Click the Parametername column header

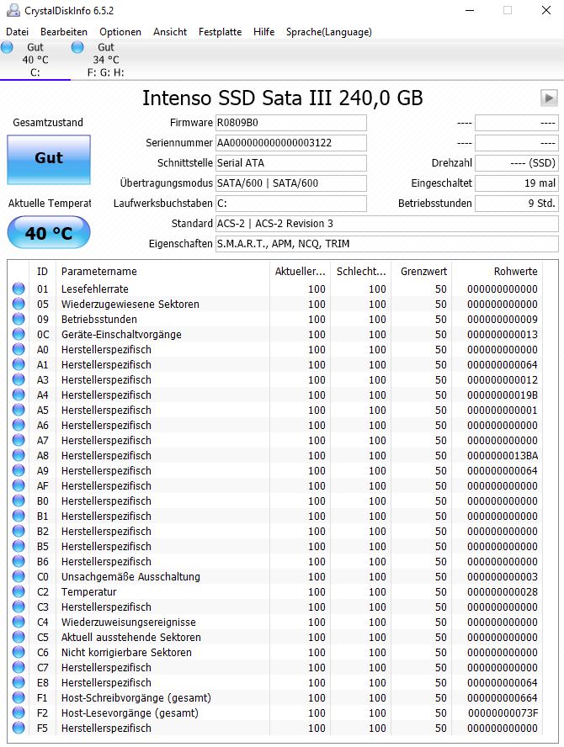162,271
